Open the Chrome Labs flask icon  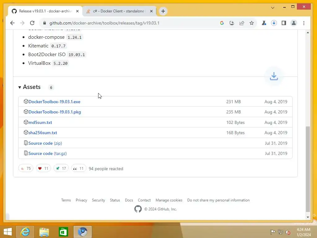coord(264,23)
